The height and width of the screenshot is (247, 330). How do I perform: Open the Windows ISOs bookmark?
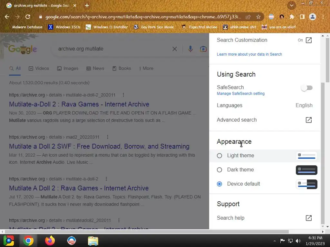pyautogui.click(x=64, y=27)
